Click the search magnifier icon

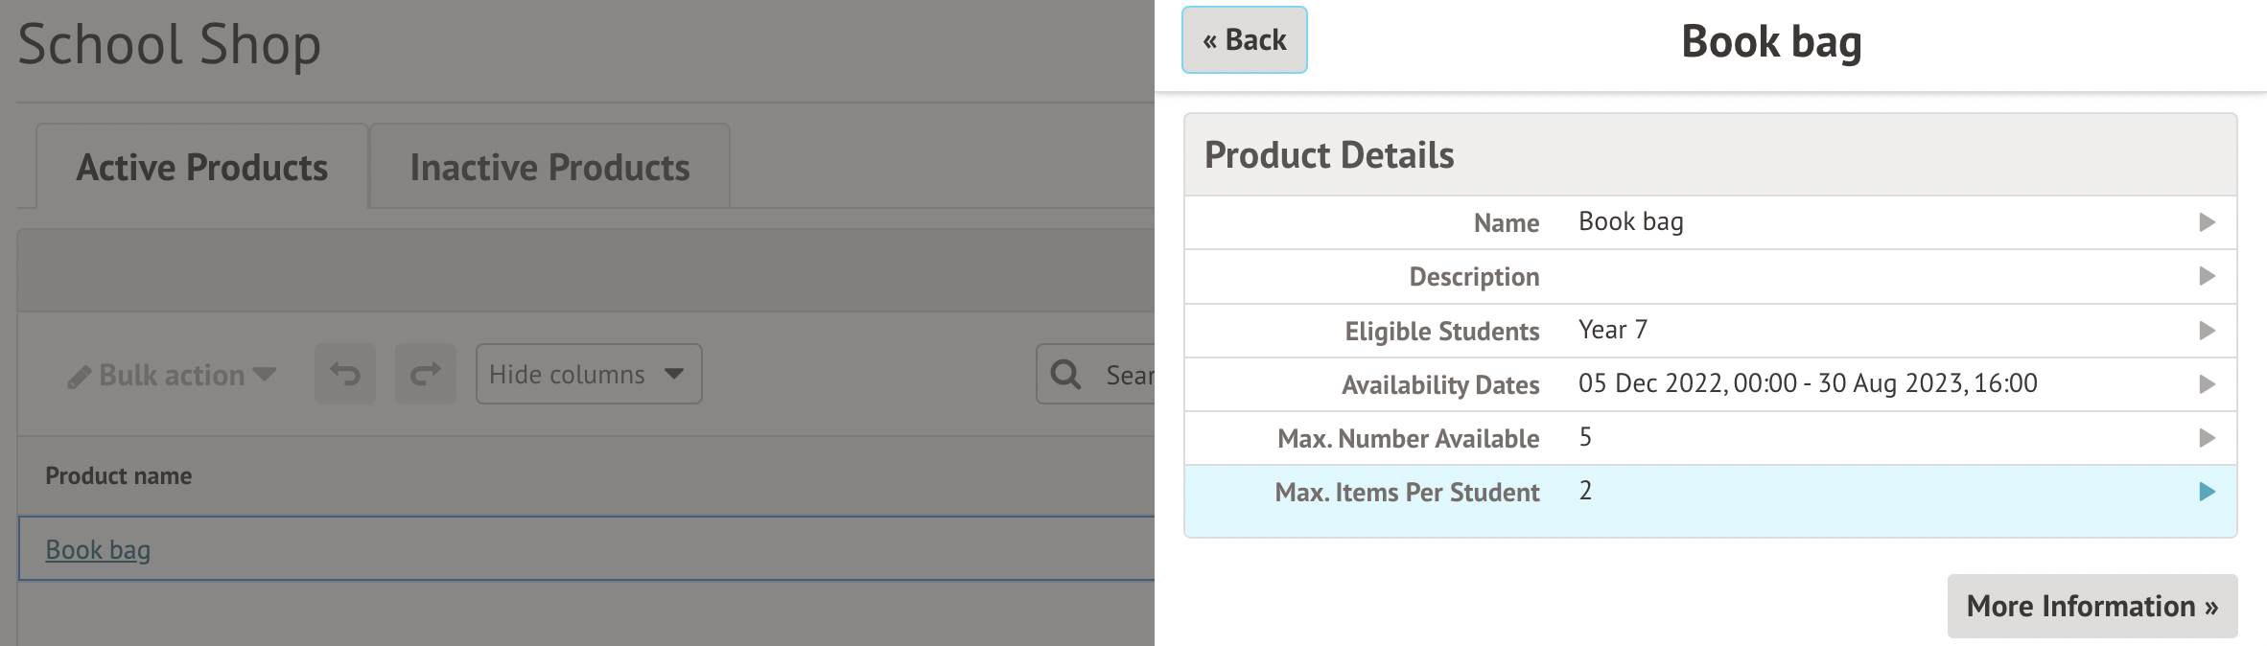(x=1065, y=374)
